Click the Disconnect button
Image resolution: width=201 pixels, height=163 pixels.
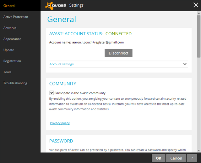(118, 53)
